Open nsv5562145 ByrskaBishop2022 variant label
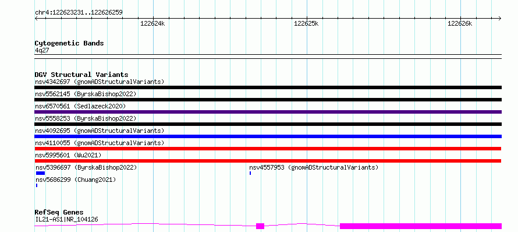 86,94
